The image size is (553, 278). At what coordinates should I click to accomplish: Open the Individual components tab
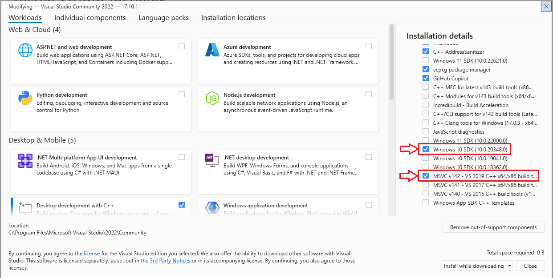pyautogui.click(x=90, y=18)
